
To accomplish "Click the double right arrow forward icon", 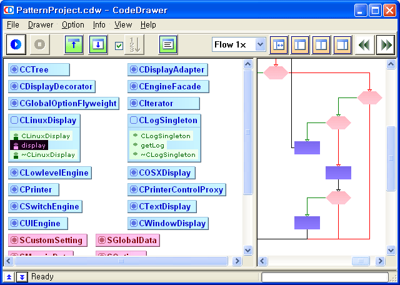I will 386,44.
